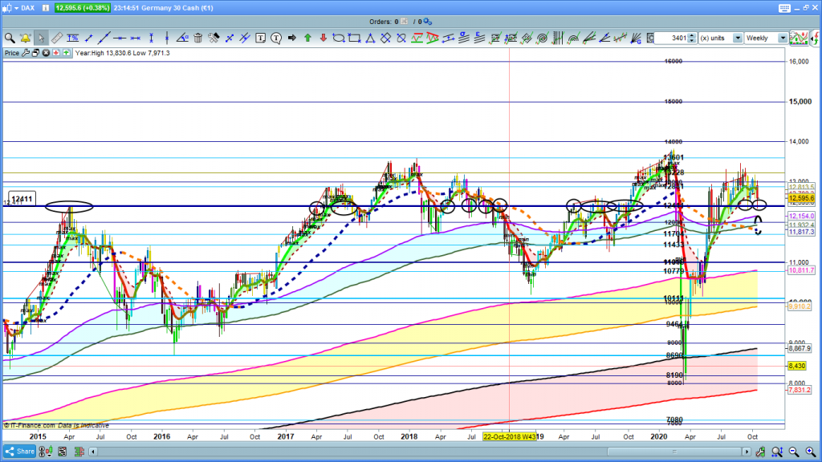Click the trash can delete-objects icon
This screenshot has width=822, height=462.
[198, 38]
